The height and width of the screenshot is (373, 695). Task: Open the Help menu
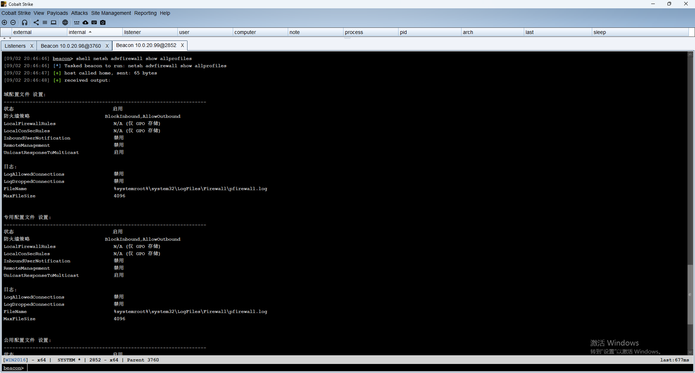point(165,13)
